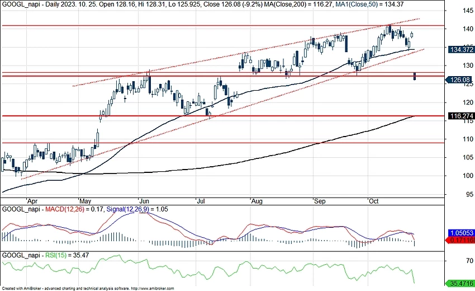Click the 95 price axis label
Image resolution: width=475 pixels, height=291 pixels.
[469, 194]
